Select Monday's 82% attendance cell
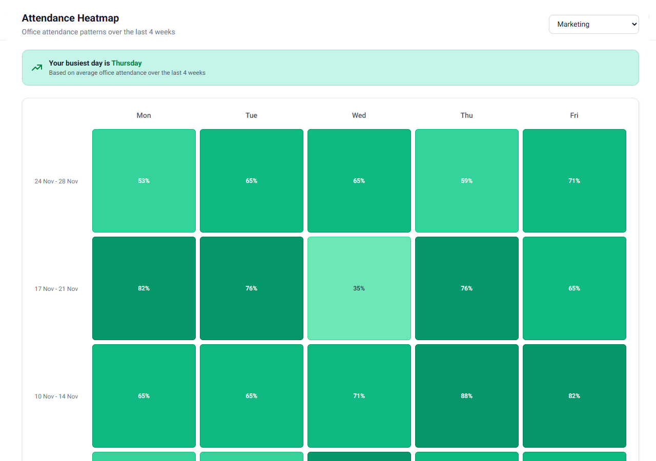The height and width of the screenshot is (461, 656). pyautogui.click(x=144, y=288)
